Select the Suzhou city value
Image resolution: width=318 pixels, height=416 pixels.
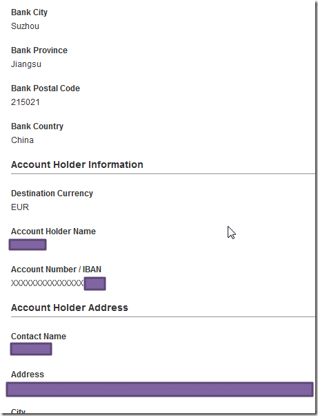coord(25,26)
